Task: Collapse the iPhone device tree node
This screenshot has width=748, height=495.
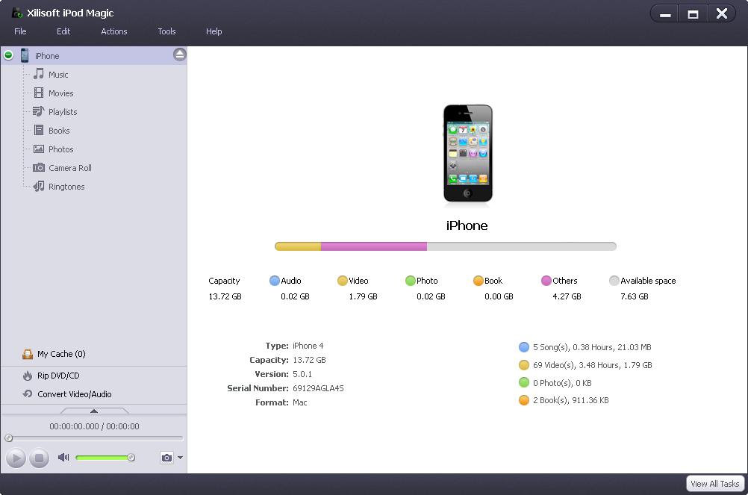Action: click(x=8, y=55)
